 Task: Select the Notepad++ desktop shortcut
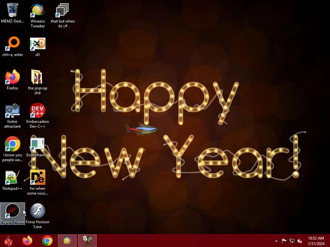pyautogui.click(x=13, y=180)
